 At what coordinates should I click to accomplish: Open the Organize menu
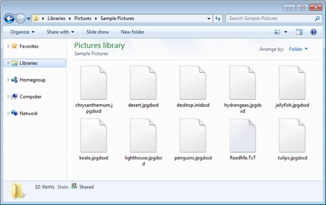pos(22,32)
